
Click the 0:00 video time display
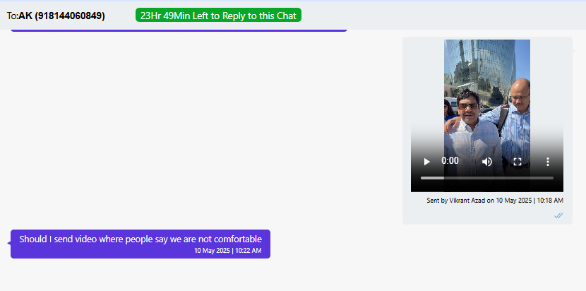coord(450,161)
